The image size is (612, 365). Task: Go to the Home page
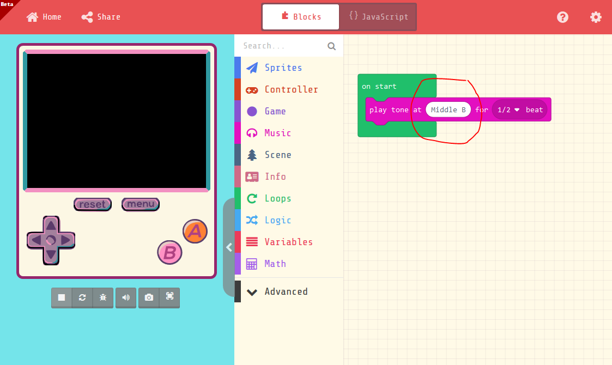point(44,17)
